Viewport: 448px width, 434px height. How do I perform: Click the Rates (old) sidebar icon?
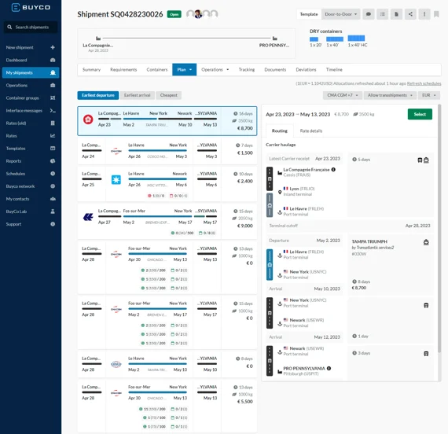(x=53, y=123)
